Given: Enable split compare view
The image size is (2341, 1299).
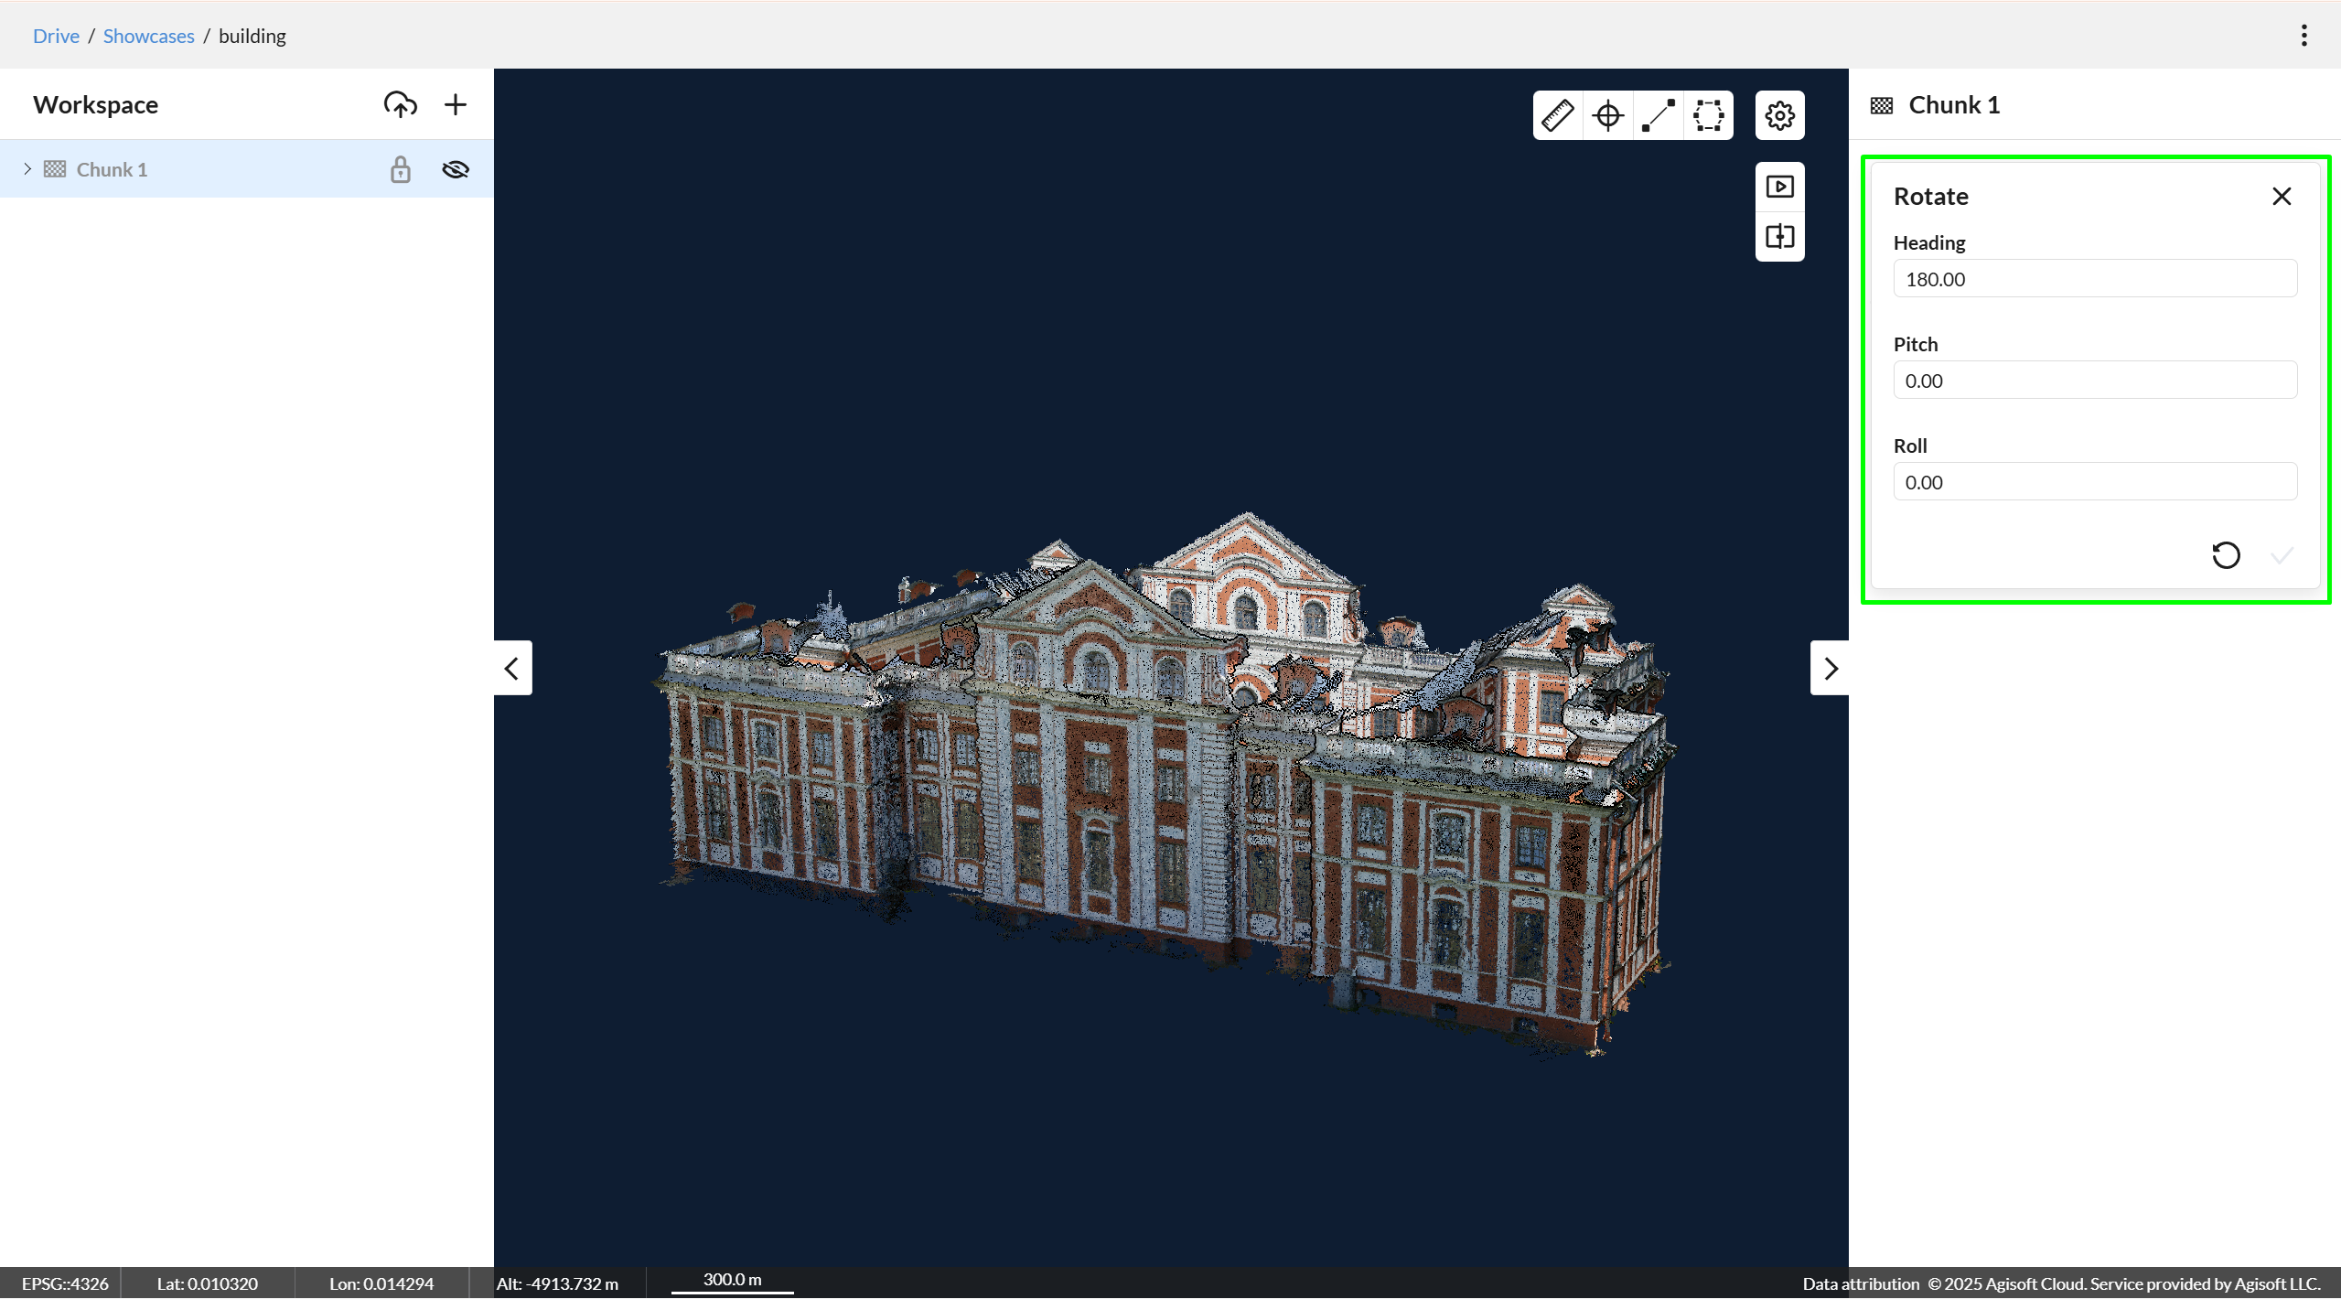Looking at the screenshot, I should point(1779,237).
